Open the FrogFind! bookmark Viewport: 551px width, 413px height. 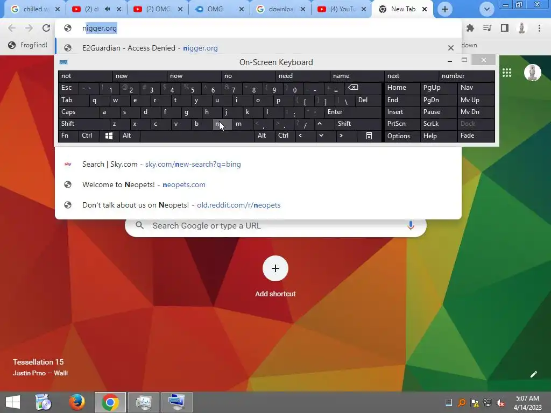pyautogui.click(x=28, y=45)
